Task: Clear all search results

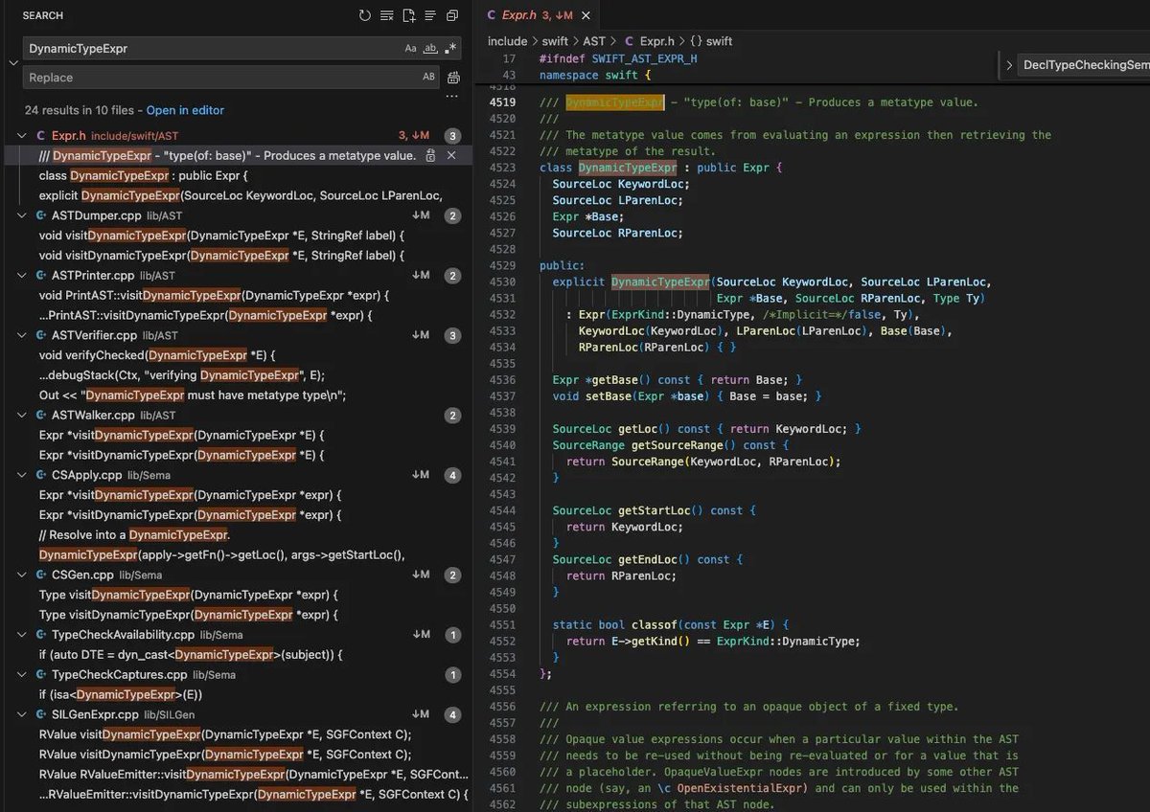Action: click(387, 15)
